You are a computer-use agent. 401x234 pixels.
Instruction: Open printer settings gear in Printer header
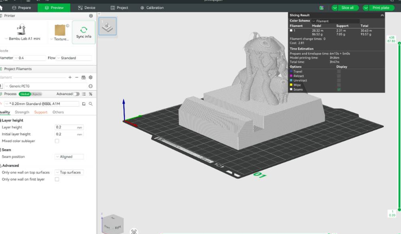point(91,16)
